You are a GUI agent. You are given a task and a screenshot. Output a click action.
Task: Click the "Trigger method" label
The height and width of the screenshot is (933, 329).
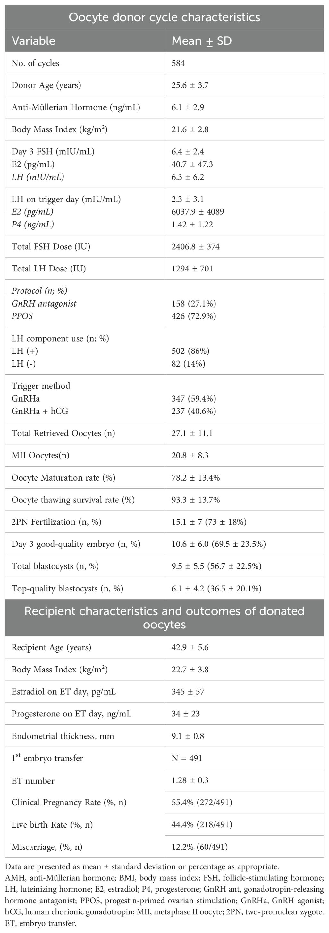pos(41,386)
